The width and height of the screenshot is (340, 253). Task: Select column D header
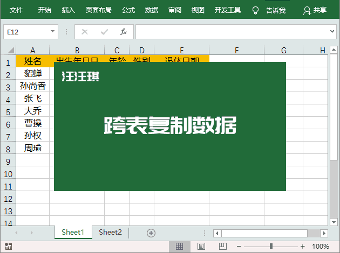[142, 50]
